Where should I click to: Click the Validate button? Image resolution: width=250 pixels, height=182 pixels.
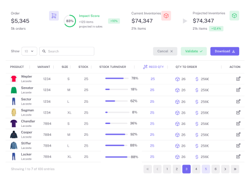tap(194, 51)
